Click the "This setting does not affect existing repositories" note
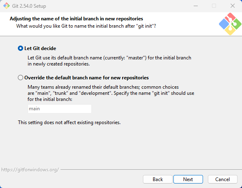 [69, 122]
